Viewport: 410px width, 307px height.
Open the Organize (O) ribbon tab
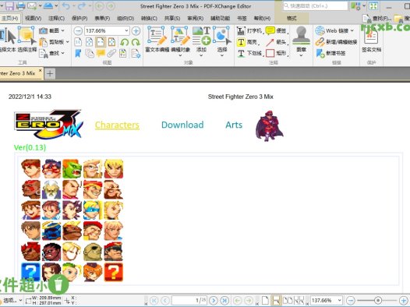pyautogui.click(x=125, y=18)
